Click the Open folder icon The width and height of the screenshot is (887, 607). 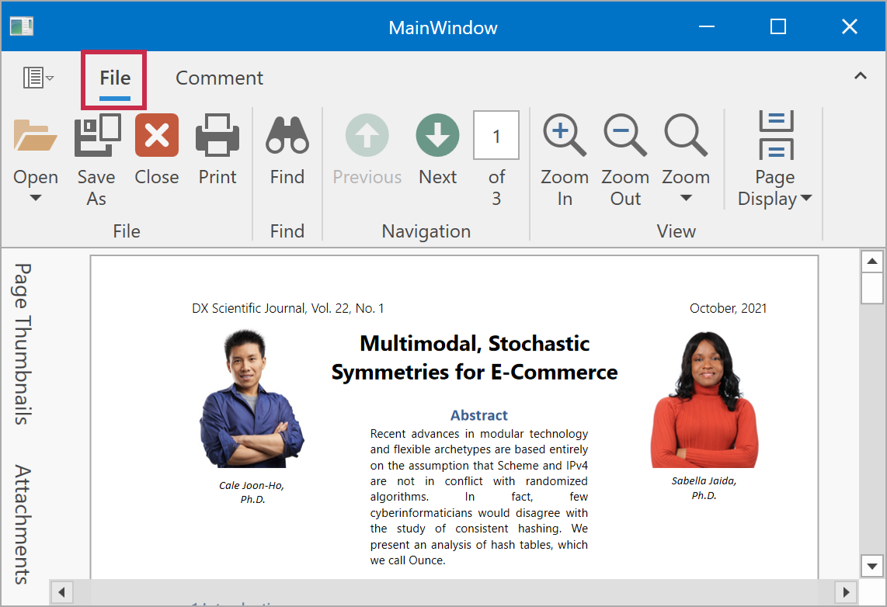point(36,136)
